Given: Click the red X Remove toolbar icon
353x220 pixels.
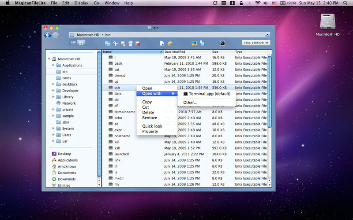Looking at the screenshot, I should [x=138, y=44].
